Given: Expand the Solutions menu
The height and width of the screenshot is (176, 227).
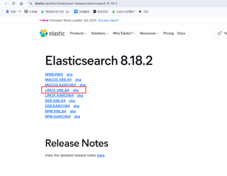Looking at the screenshot, I should coord(100,33).
